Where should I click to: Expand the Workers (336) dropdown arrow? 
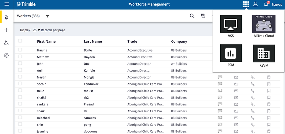click(48, 16)
